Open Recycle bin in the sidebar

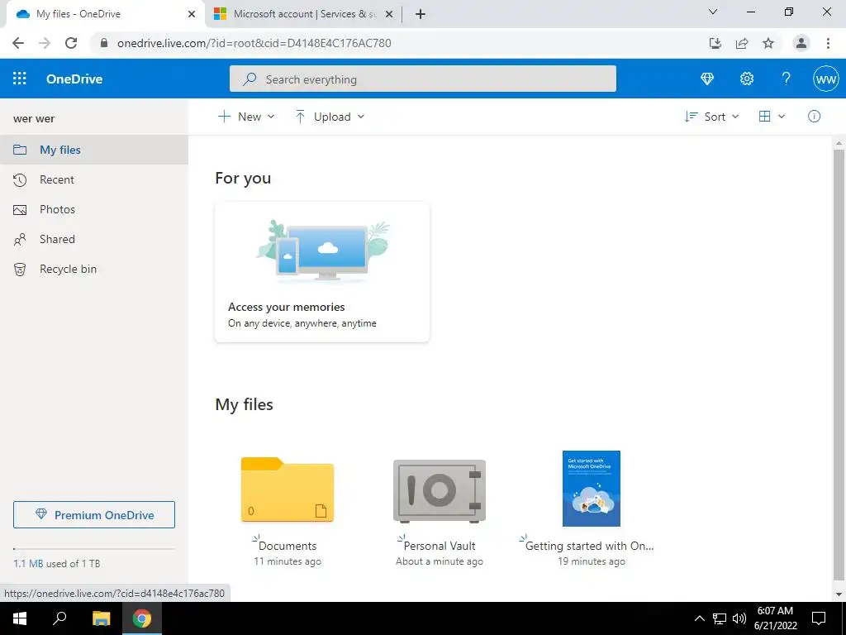pyautogui.click(x=94, y=269)
